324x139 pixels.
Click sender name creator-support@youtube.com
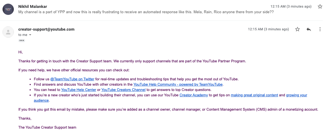[46, 29]
